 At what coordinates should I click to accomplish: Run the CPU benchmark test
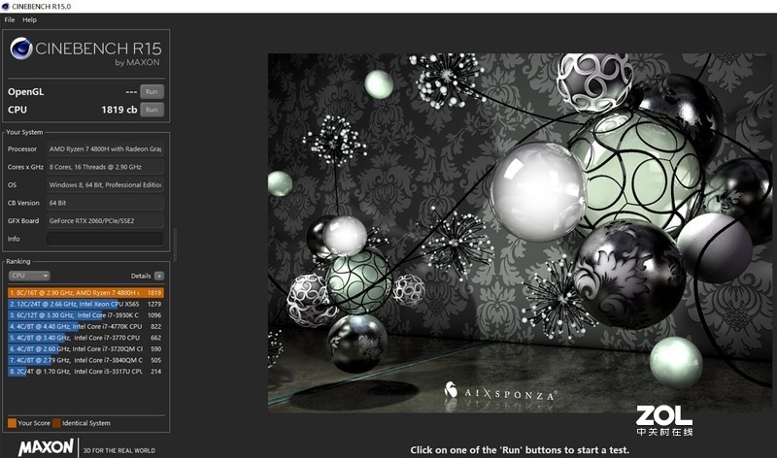(152, 110)
